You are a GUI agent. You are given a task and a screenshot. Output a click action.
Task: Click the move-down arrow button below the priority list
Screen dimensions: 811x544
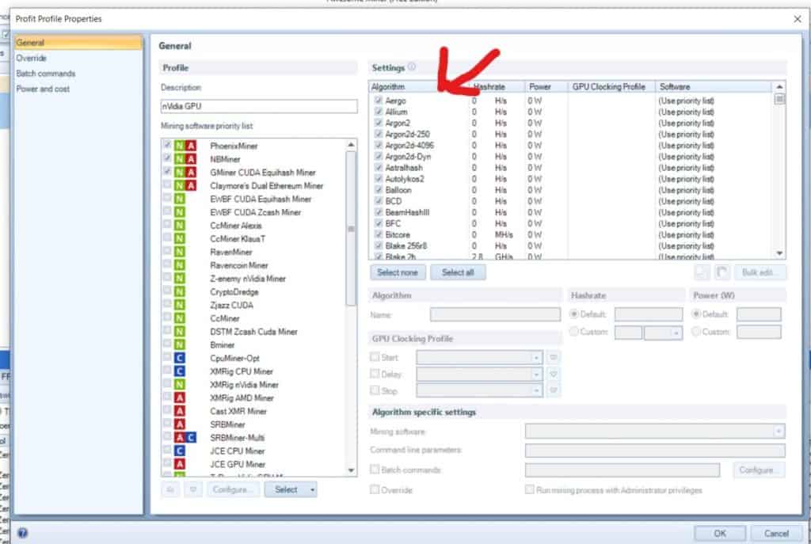click(192, 489)
